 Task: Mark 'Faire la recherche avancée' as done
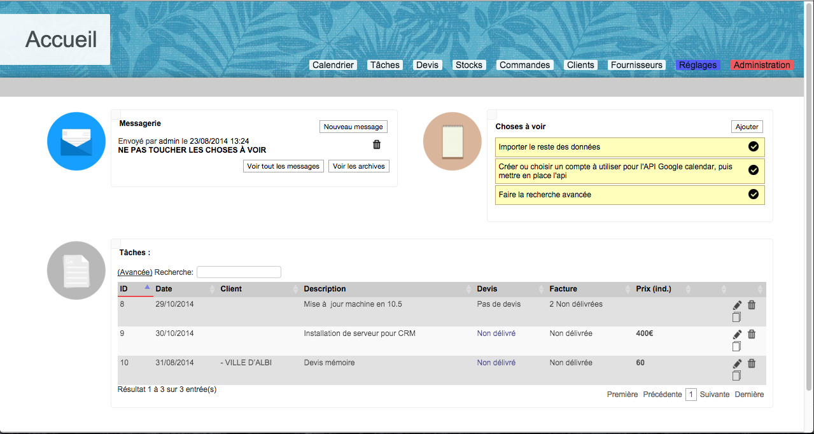(754, 195)
